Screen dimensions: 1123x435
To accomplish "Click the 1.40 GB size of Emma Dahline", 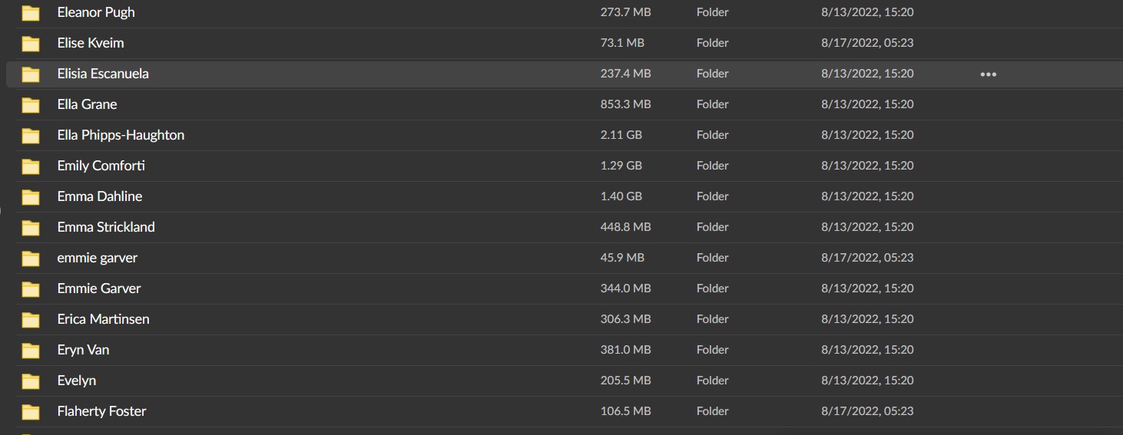I will [x=621, y=196].
